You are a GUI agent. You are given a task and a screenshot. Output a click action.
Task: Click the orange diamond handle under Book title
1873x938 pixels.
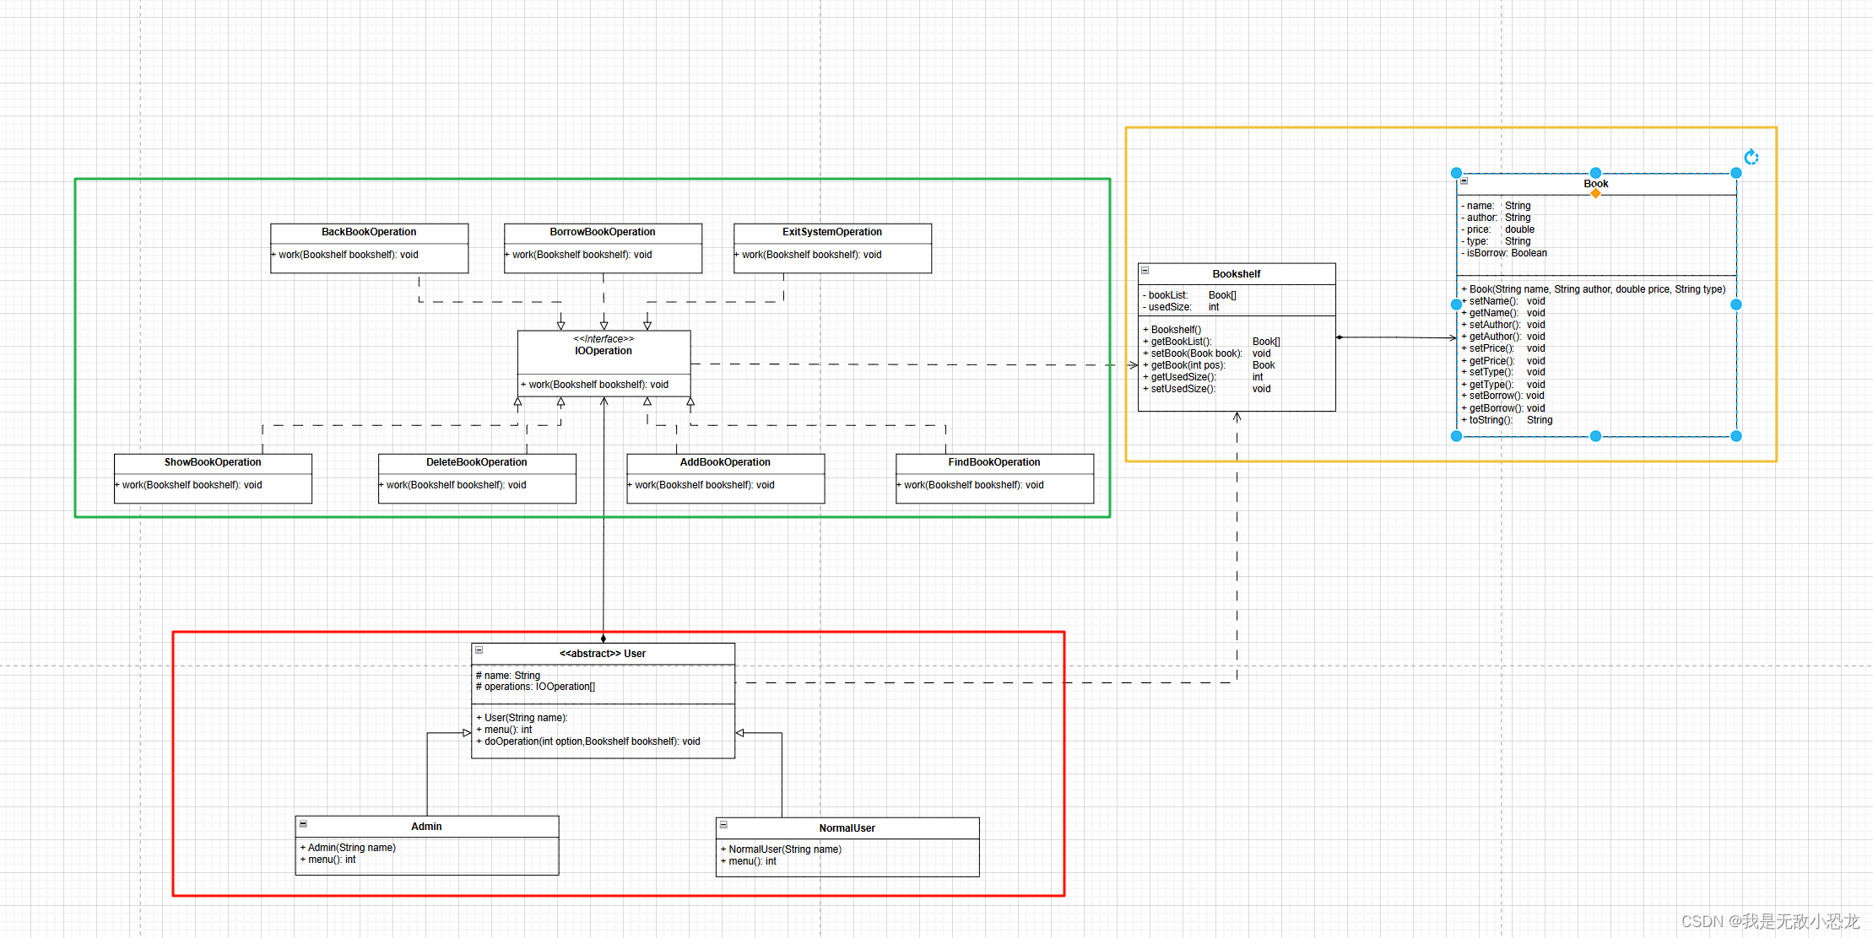pyautogui.click(x=1595, y=194)
